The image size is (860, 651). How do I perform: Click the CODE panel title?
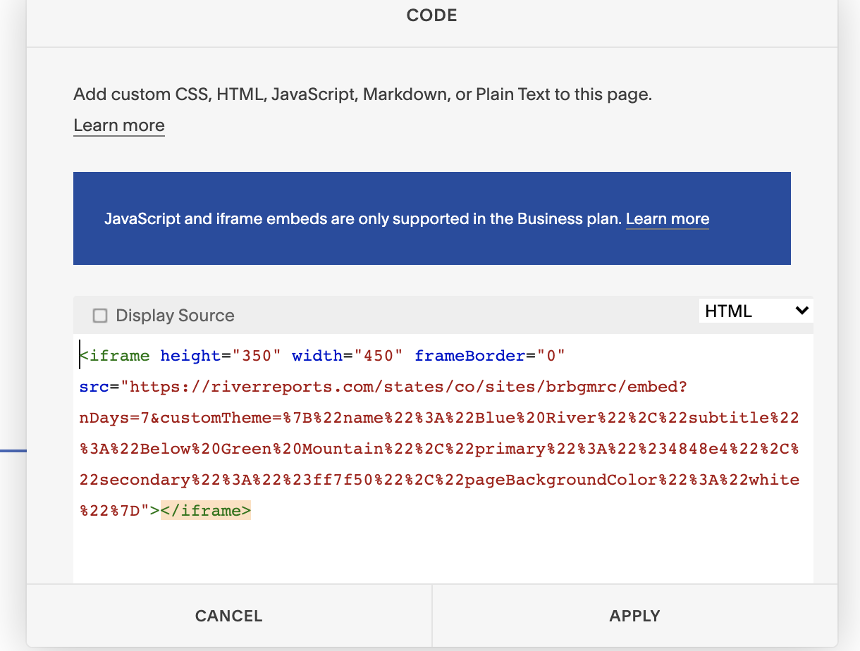(x=431, y=15)
